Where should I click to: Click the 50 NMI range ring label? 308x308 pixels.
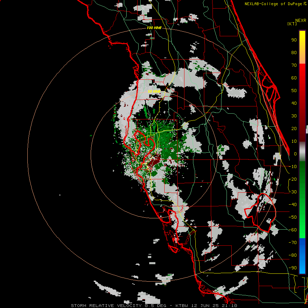(x=154, y=91)
